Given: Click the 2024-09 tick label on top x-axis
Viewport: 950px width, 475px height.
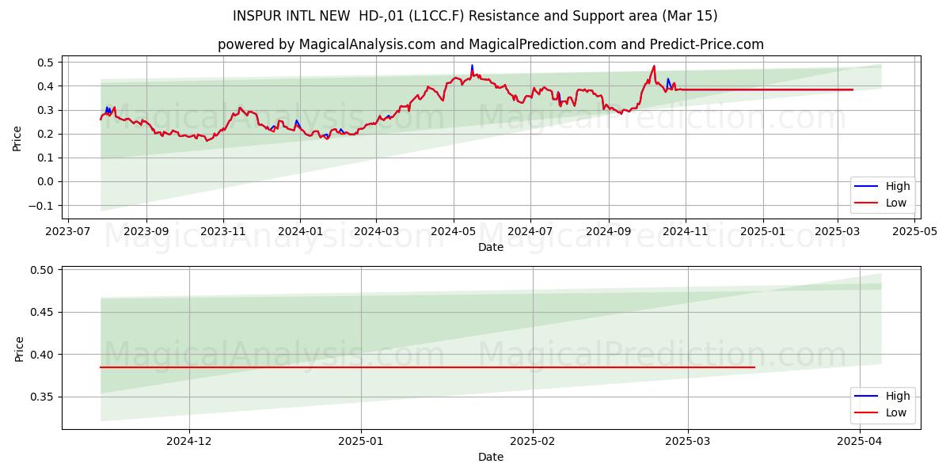Looking at the screenshot, I should pos(608,233).
